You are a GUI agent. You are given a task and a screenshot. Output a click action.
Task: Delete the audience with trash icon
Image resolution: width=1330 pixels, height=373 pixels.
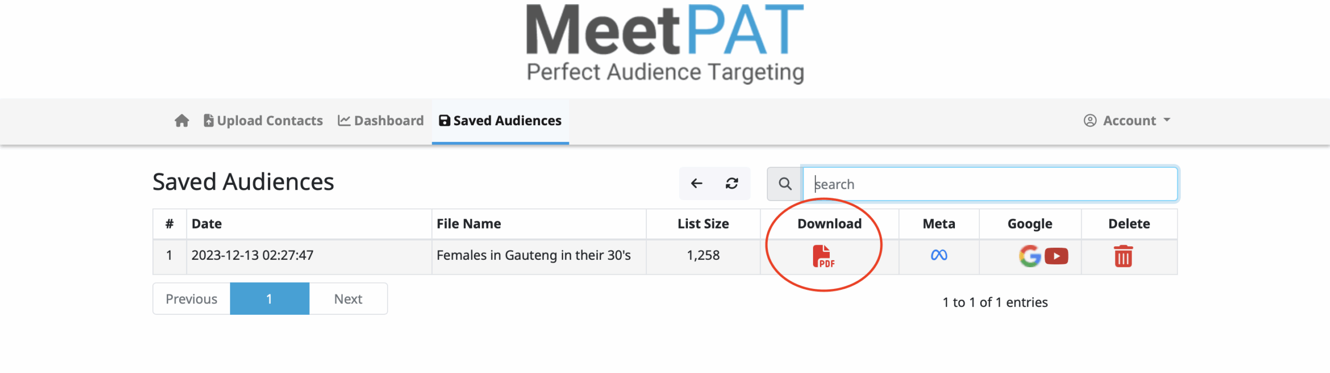pyautogui.click(x=1123, y=256)
